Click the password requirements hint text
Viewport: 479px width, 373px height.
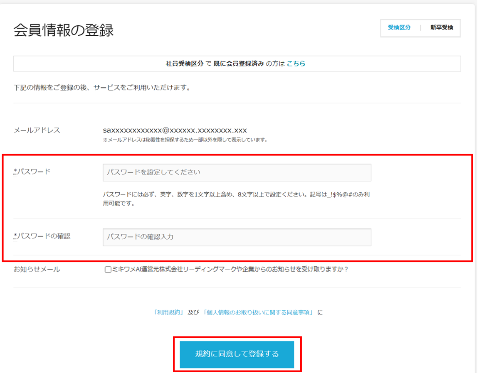(x=236, y=199)
